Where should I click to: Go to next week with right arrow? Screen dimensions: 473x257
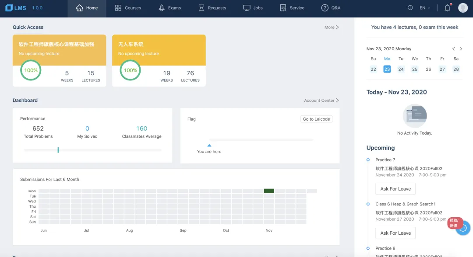click(461, 49)
